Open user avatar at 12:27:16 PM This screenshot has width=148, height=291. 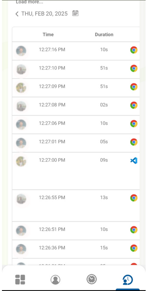(x=21, y=51)
